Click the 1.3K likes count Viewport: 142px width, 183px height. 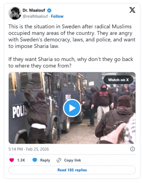21,160
